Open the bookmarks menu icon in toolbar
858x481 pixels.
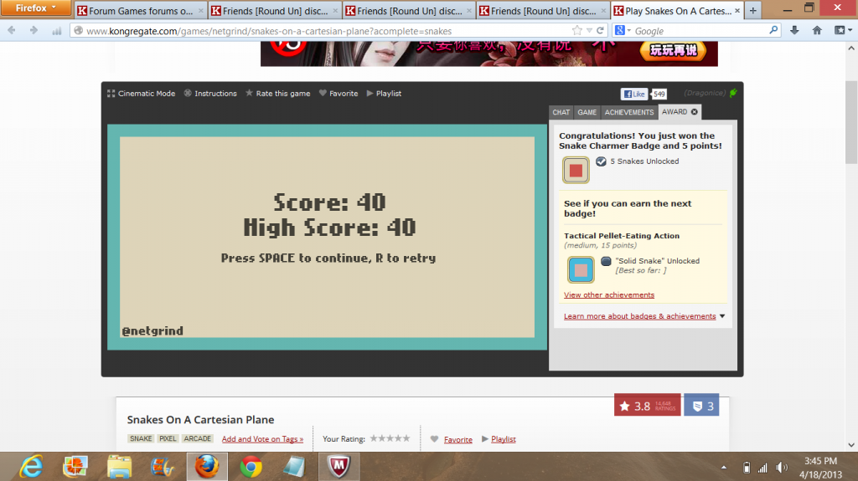pos(843,31)
